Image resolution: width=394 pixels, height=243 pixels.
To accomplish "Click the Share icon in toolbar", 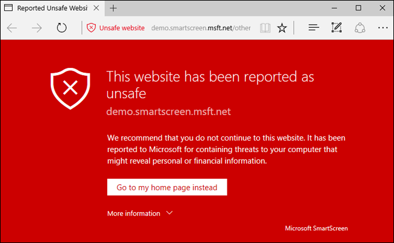I will [x=359, y=28].
